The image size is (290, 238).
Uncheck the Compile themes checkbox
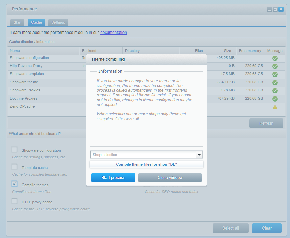click(x=14, y=184)
